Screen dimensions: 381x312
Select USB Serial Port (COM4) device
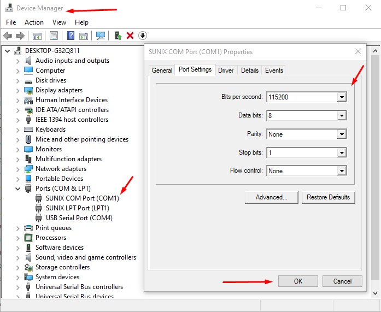point(79,218)
